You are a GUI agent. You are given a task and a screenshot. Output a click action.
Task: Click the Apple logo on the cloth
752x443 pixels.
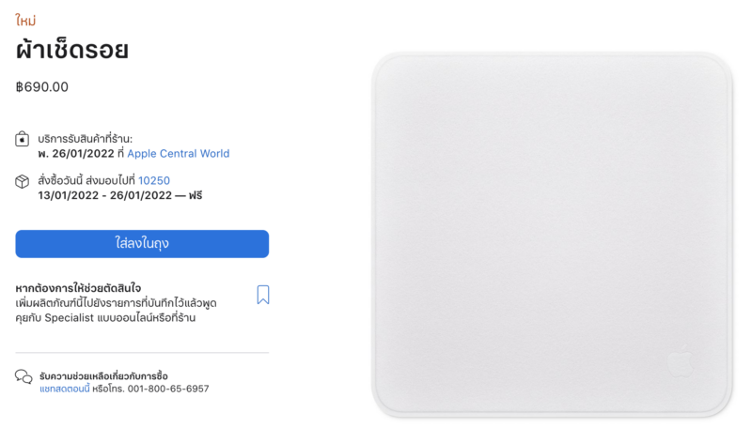(681, 361)
